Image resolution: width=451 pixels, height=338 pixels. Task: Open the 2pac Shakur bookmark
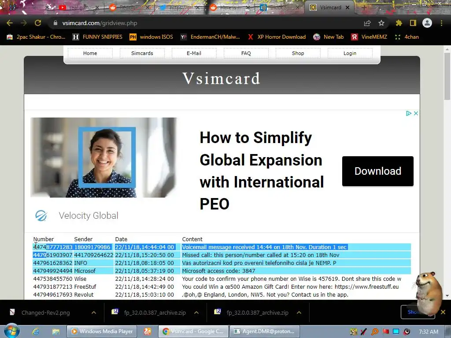[x=36, y=37]
